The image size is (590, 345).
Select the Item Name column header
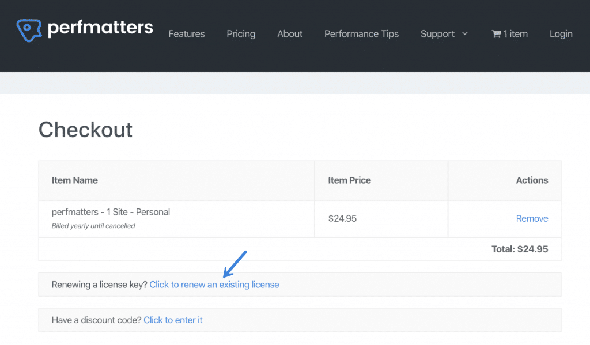[x=74, y=180]
